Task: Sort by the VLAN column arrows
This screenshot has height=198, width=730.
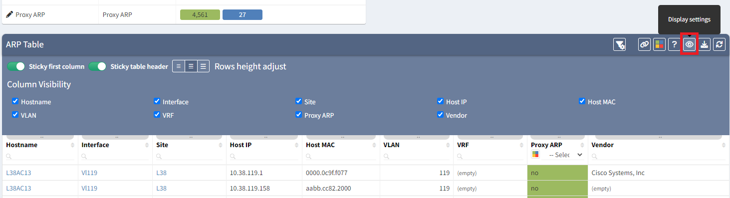Action: click(449, 145)
